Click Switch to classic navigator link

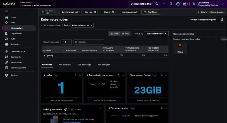[203, 20]
